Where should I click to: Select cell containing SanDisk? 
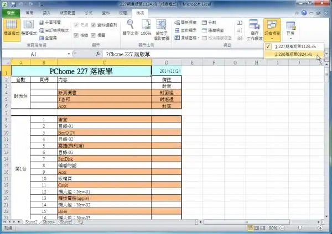tap(104, 159)
